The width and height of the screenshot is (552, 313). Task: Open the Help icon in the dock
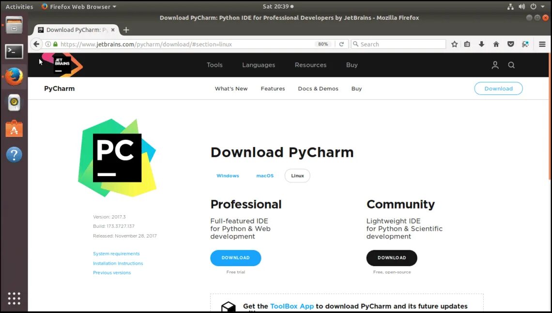(14, 155)
